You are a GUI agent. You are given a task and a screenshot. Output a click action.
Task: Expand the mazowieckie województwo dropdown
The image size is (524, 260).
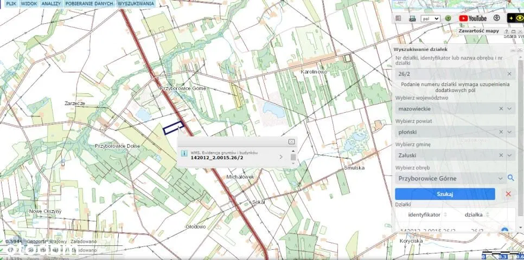[x=509, y=108]
